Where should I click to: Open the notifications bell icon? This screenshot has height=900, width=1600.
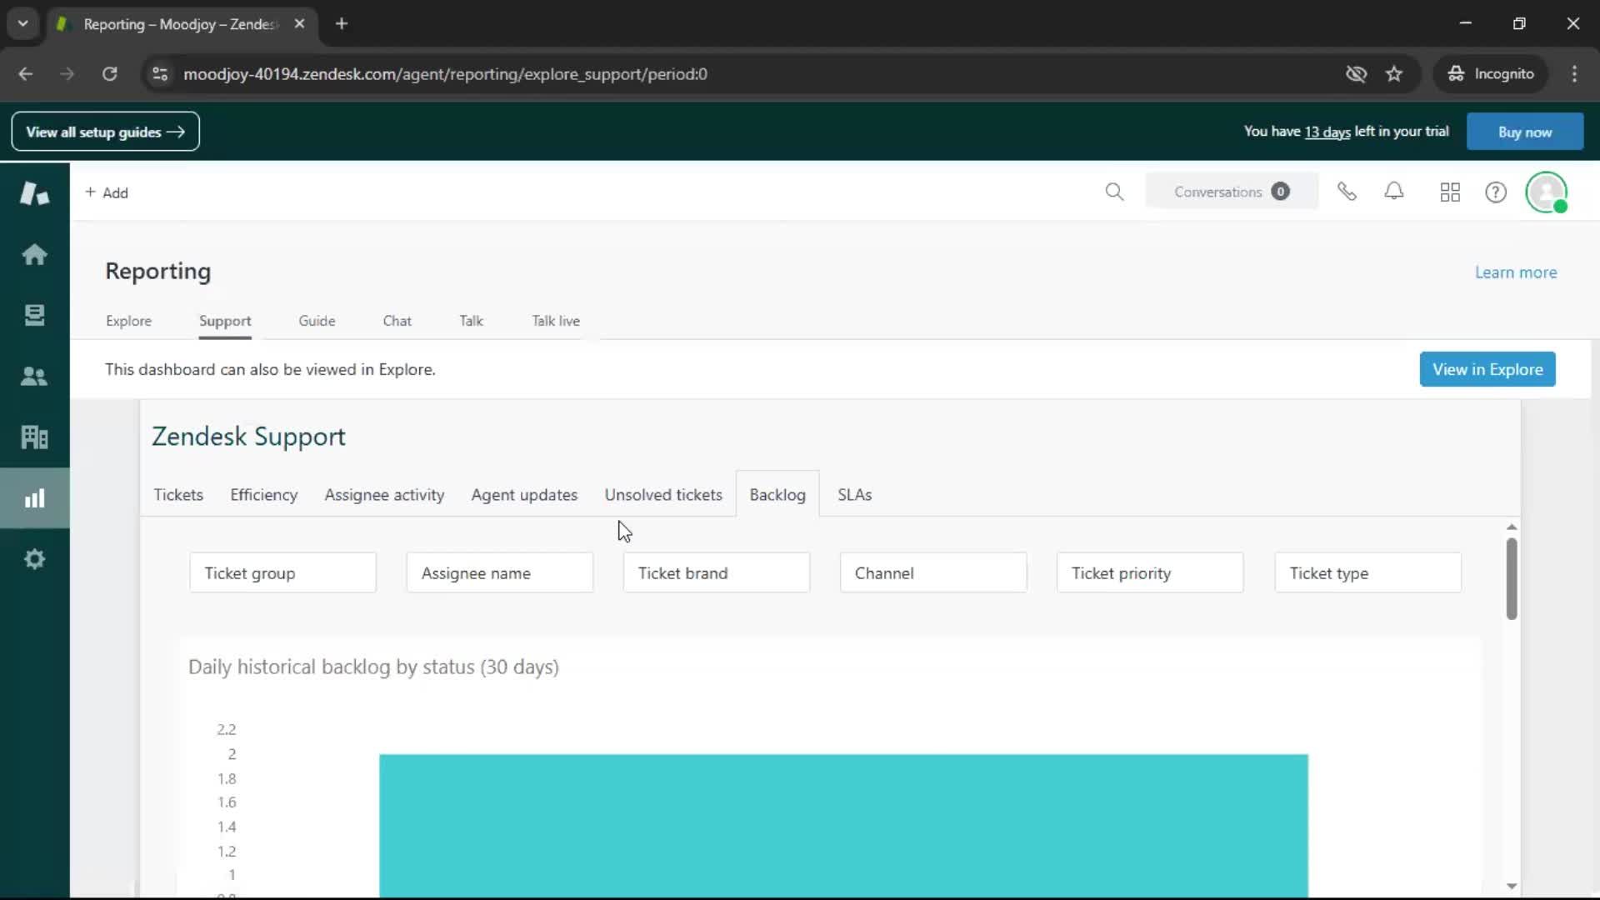1394,192
